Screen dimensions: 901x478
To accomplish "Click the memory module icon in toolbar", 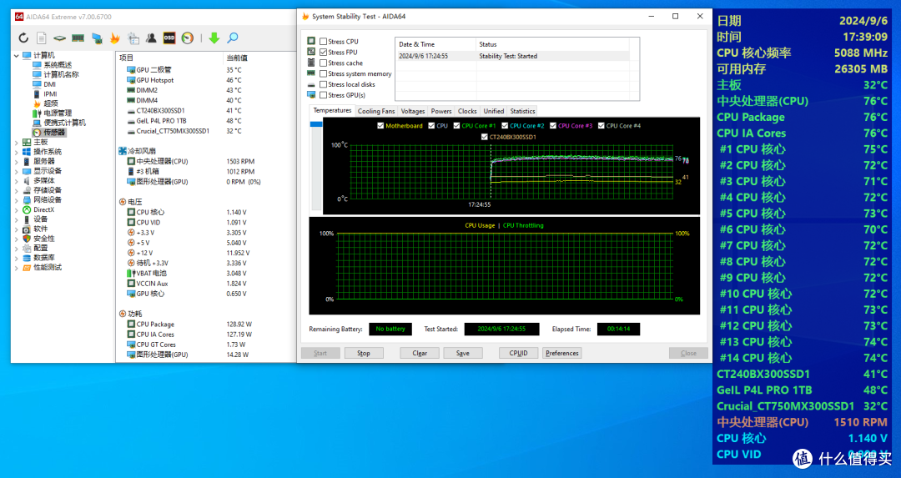I will 78,38.
